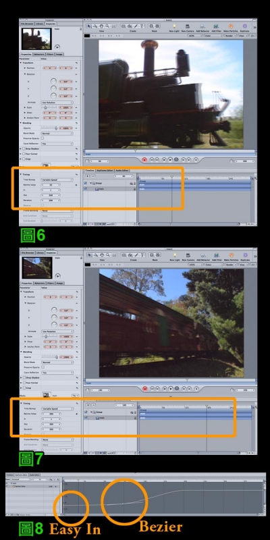Screen dimensions: 270x540
Task: Click the Group row lock icon in figure 6
Action: [x=134, y=184]
